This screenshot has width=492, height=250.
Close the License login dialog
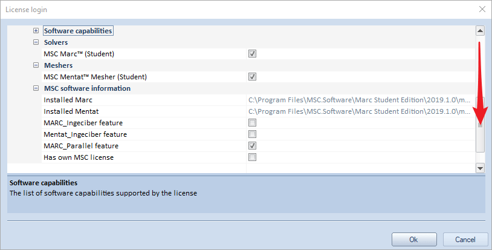point(482,9)
